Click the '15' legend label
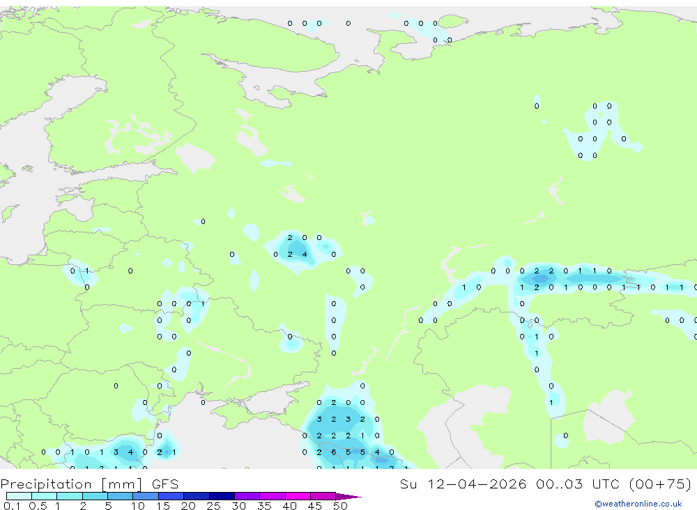The image size is (697, 510). pos(163,506)
